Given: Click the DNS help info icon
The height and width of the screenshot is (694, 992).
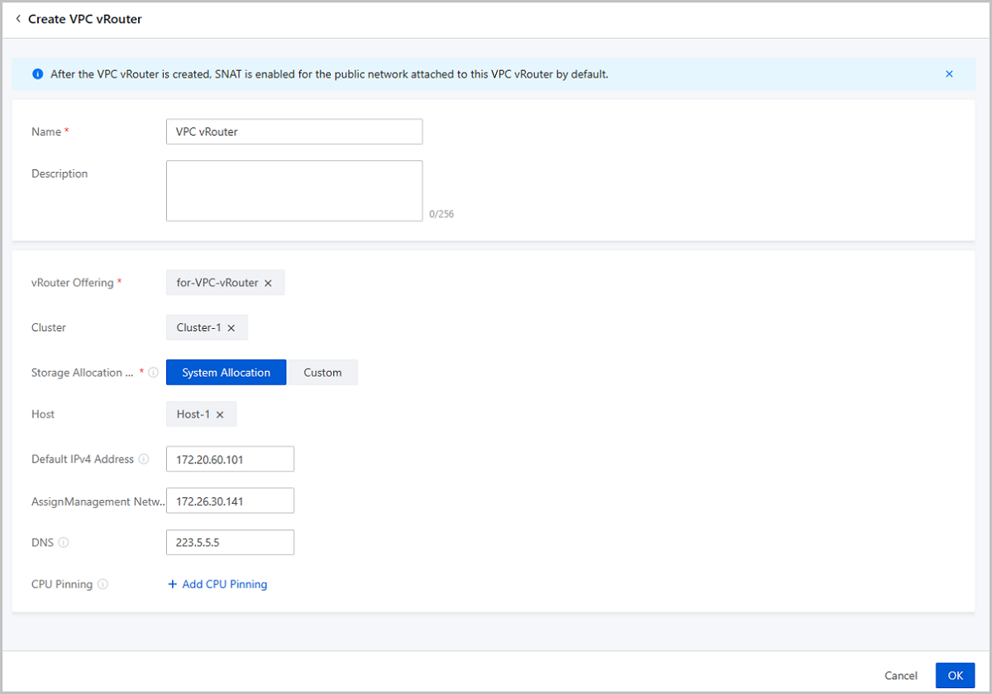Looking at the screenshot, I should click(x=64, y=543).
